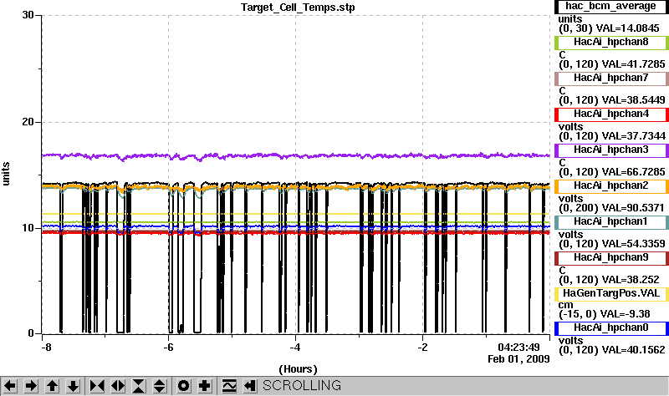The width and height of the screenshot is (669, 396).
Task: Click the VAL=14.0845 readout
Action: (x=627, y=28)
